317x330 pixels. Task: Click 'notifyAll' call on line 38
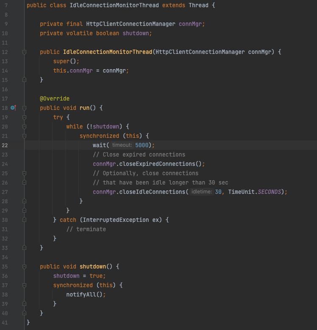[x=81, y=294]
